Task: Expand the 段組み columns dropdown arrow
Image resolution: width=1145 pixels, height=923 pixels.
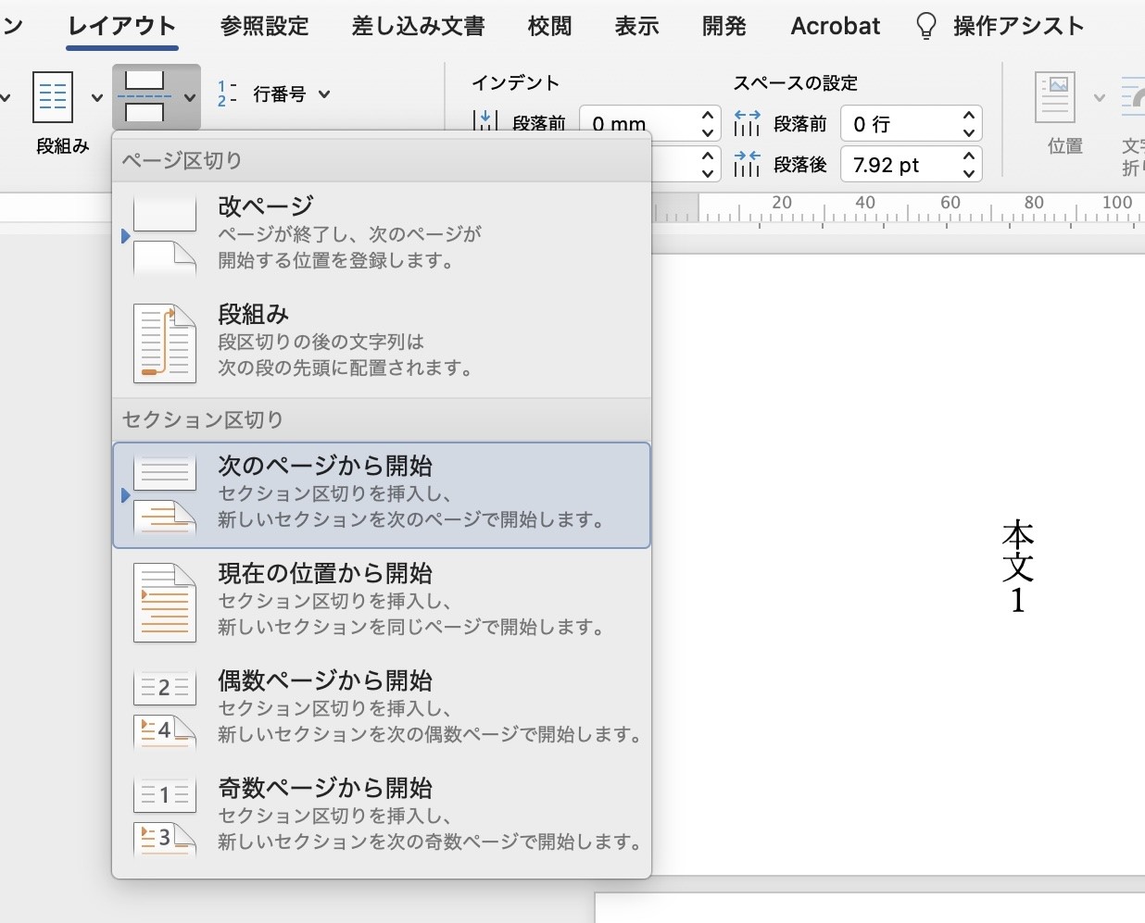Action: tap(96, 97)
